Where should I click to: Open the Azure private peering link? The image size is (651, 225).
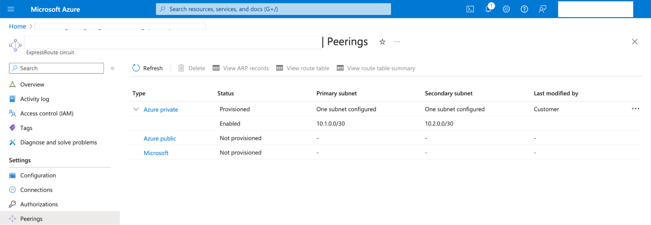(x=161, y=110)
